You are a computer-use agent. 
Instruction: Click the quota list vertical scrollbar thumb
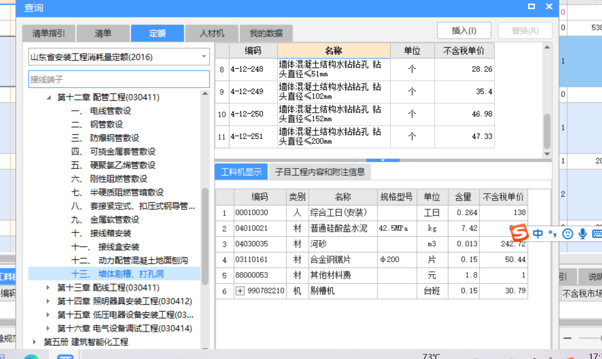547,131
